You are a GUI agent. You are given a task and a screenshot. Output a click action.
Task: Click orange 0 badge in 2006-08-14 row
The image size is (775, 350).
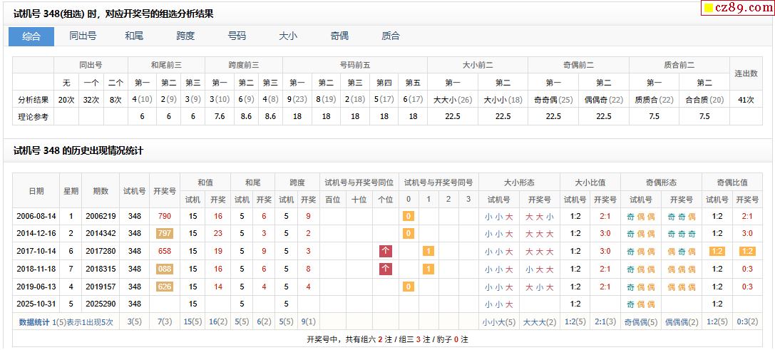[x=408, y=216]
